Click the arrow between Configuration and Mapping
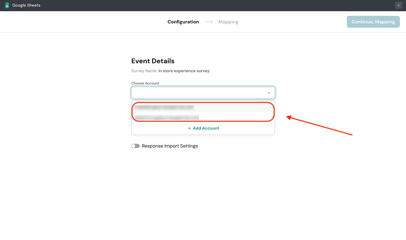 209,22
